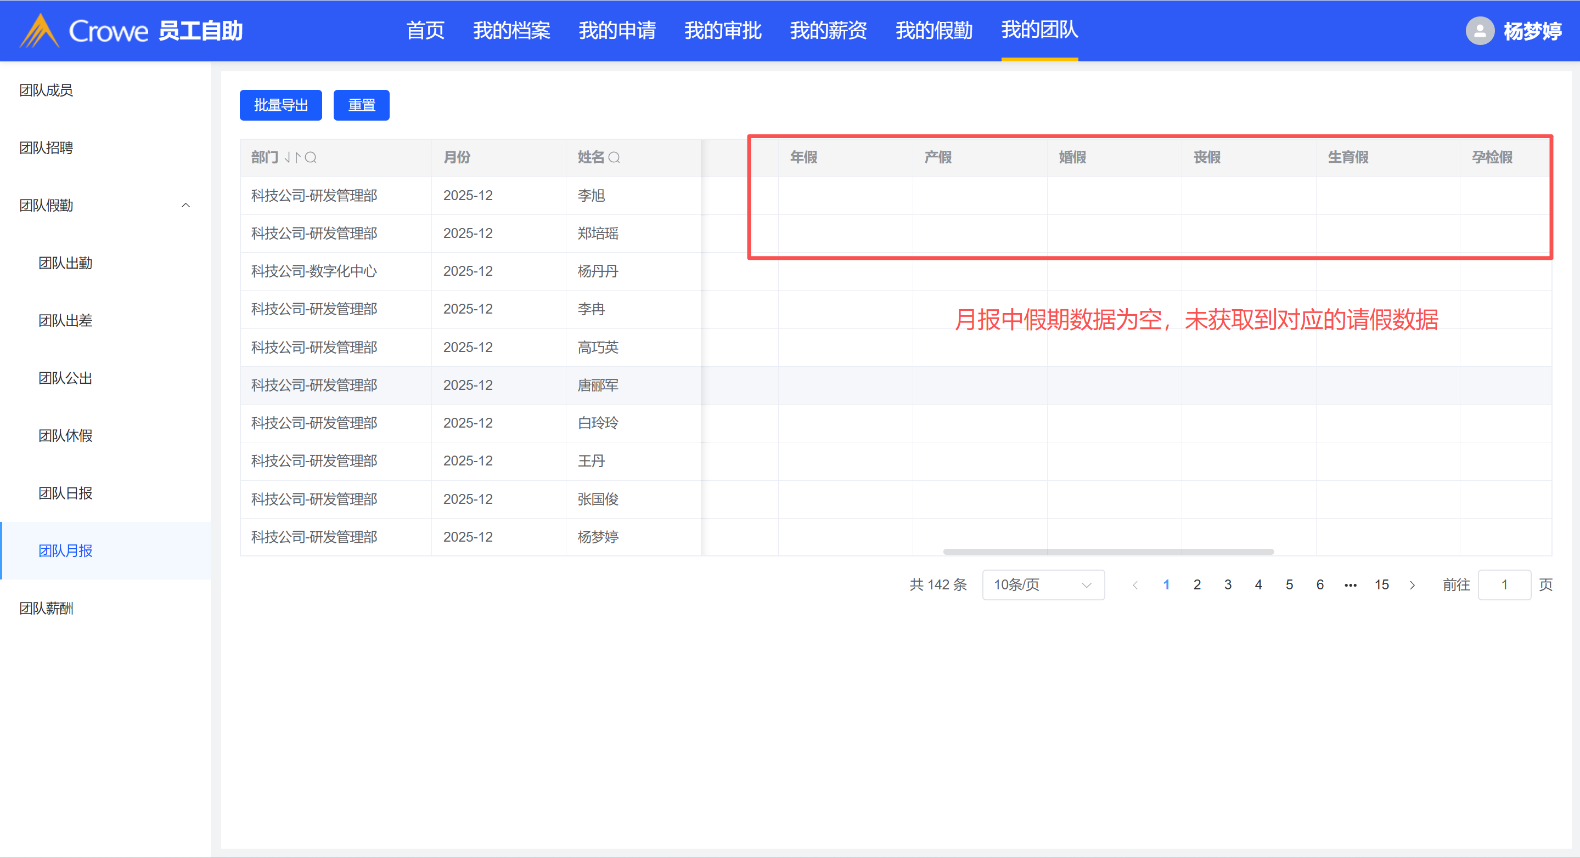This screenshot has width=1580, height=858.
Task: Click the user avatar icon
Action: [1480, 31]
